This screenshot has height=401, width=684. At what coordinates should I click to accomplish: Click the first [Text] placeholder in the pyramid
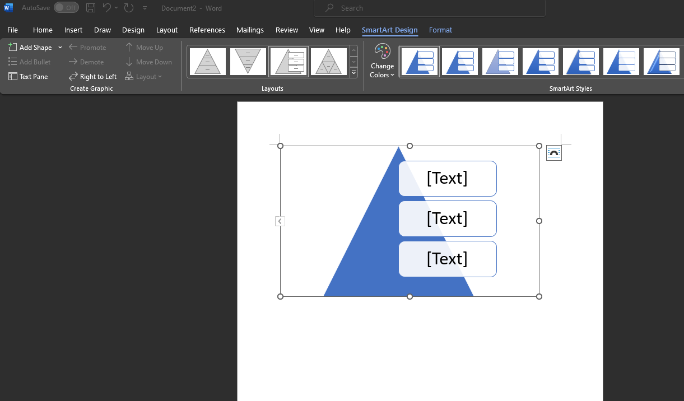coord(448,178)
